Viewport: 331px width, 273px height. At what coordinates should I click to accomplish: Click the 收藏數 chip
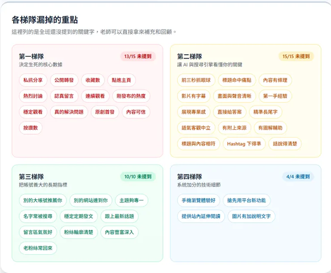(x=93, y=80)
